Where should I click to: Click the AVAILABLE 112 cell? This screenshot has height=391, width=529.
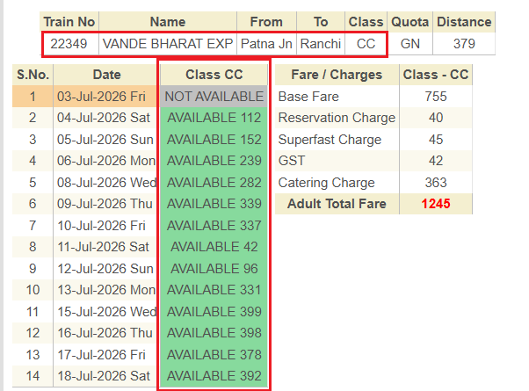coord(214,118)
